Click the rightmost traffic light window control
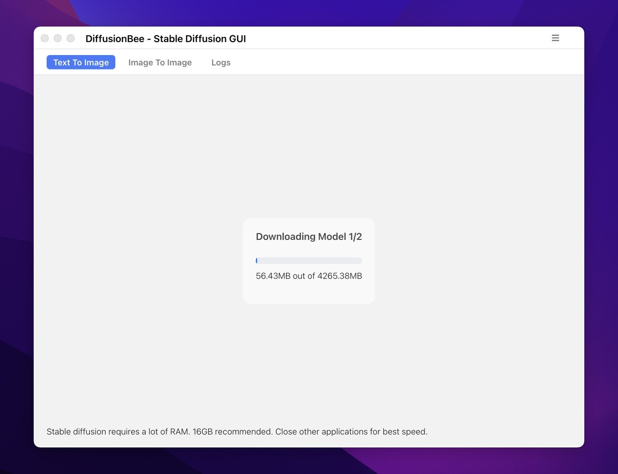 pyautogui.click(x=70, y=38)
